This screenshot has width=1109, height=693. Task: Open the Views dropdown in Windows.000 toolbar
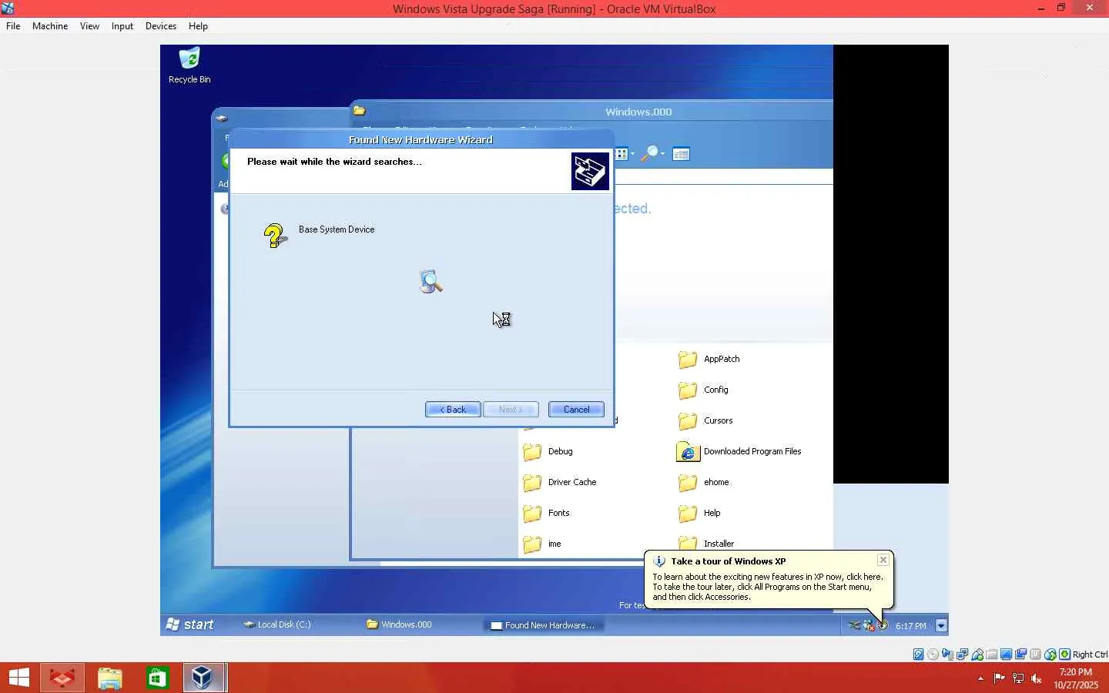coord(625,154)
